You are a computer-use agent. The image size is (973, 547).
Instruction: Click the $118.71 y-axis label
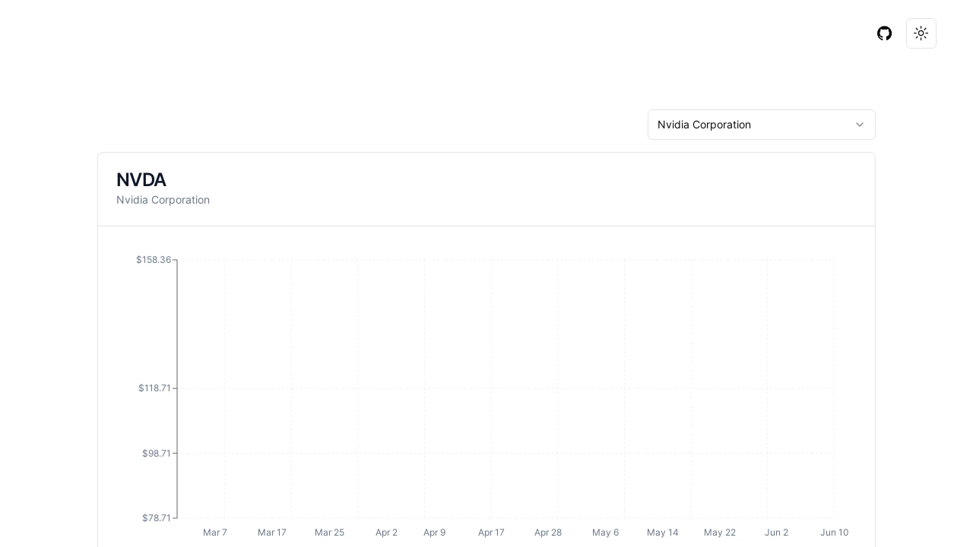(x=154, y=388)
